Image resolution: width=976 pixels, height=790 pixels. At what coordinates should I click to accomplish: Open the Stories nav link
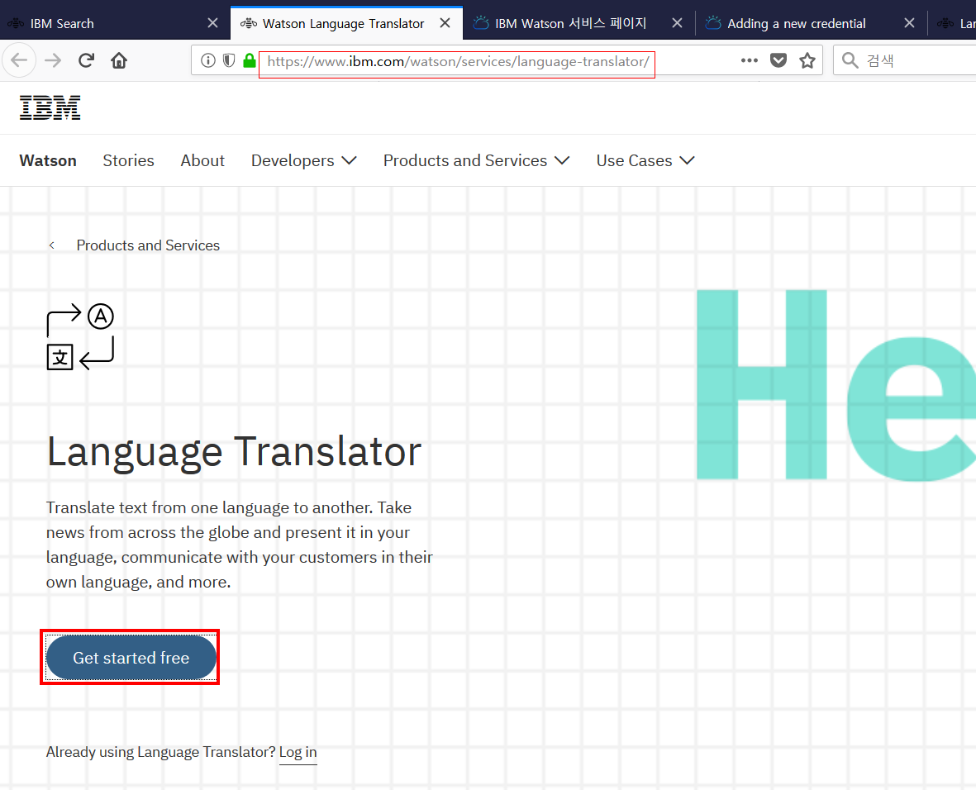point(128,160)
